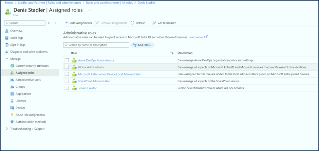
Task: Click the plus icon for Add assignments
Action: click(67, 23)
